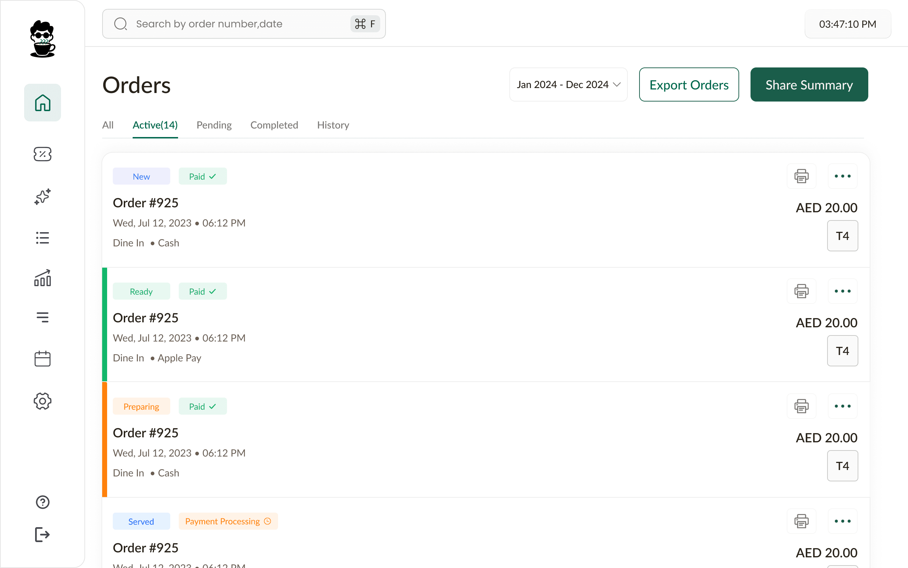Print the Ready order using its printer icon

coord(802,291)
